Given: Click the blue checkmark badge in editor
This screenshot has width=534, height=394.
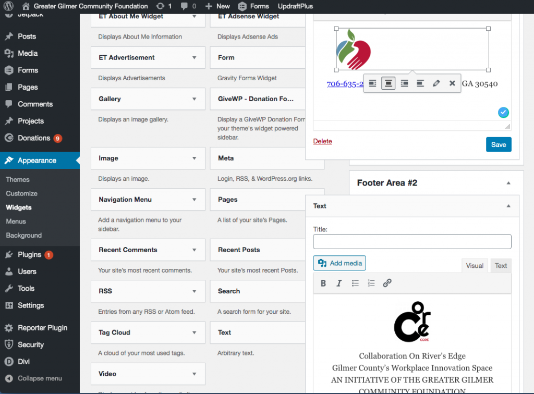Looking at the screenshot, I should 503,112.
